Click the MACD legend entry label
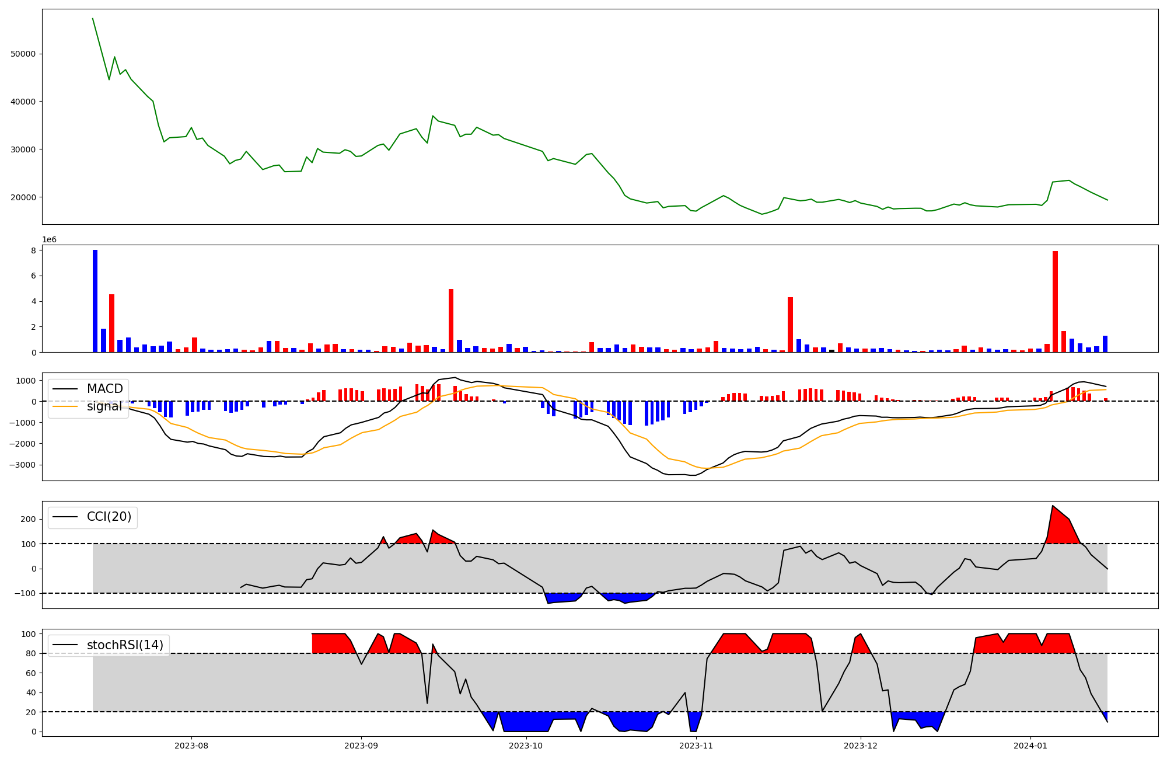 click(105, 389)
